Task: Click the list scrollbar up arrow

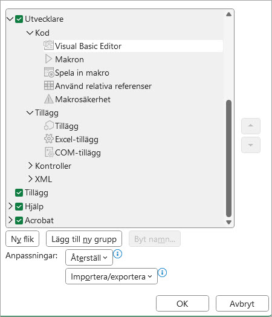Action: pos(229,15)
